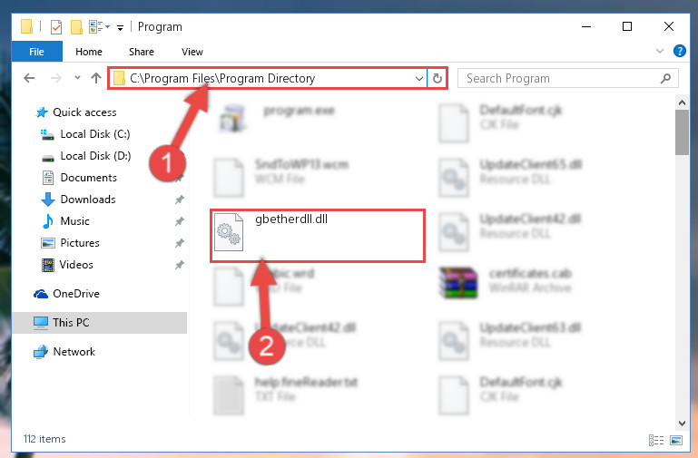
Task: Click the Back navigation arrow
Action: (29, 78)
